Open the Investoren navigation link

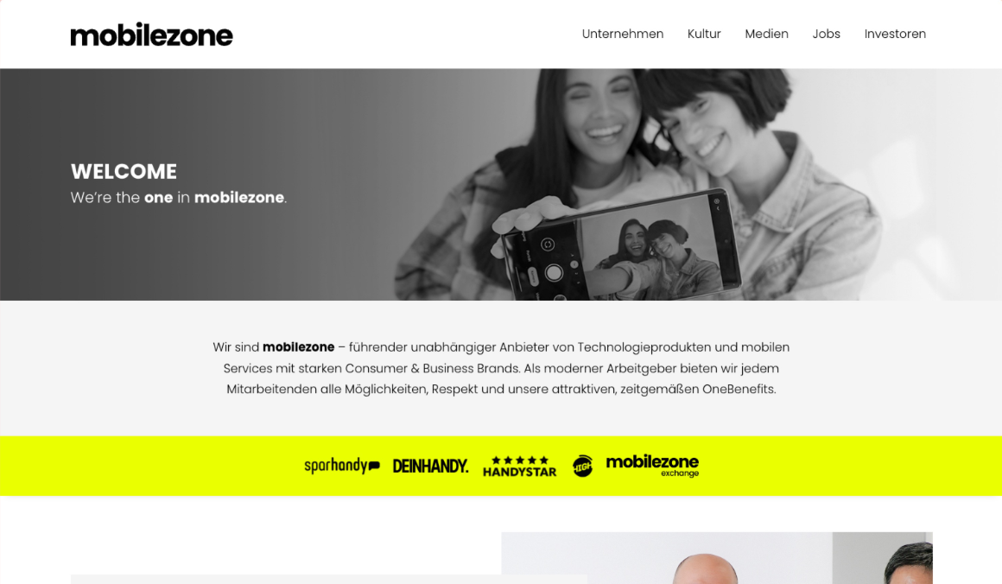pos(895,34)
